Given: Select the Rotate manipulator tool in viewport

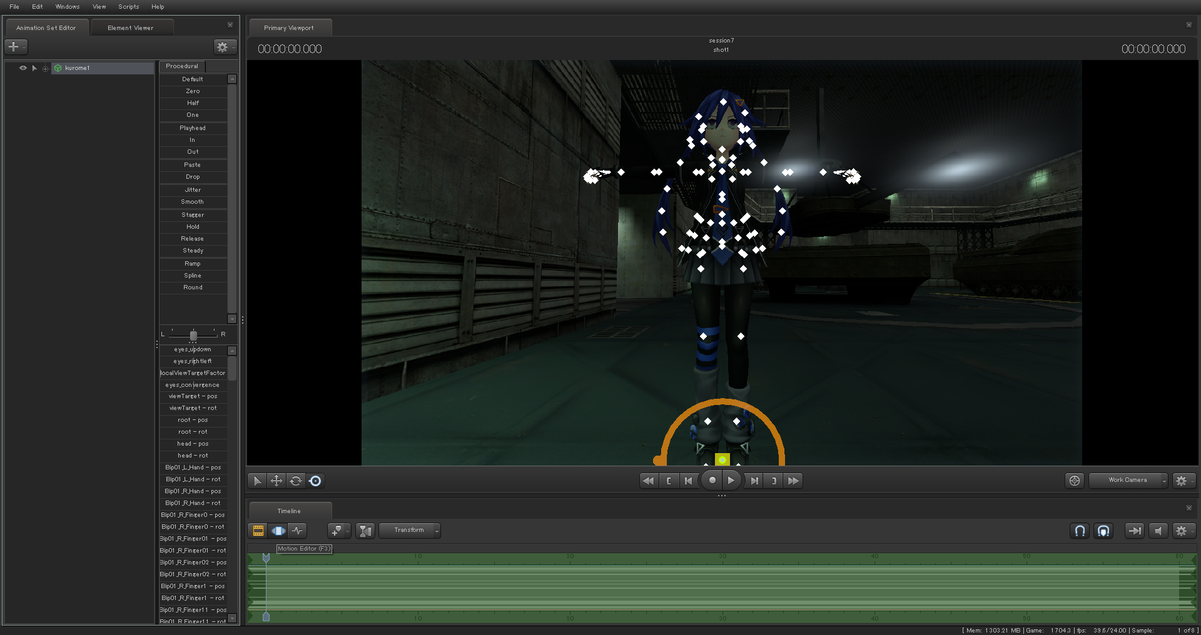Looking at the screenshot, I should [x=296, y=481].
